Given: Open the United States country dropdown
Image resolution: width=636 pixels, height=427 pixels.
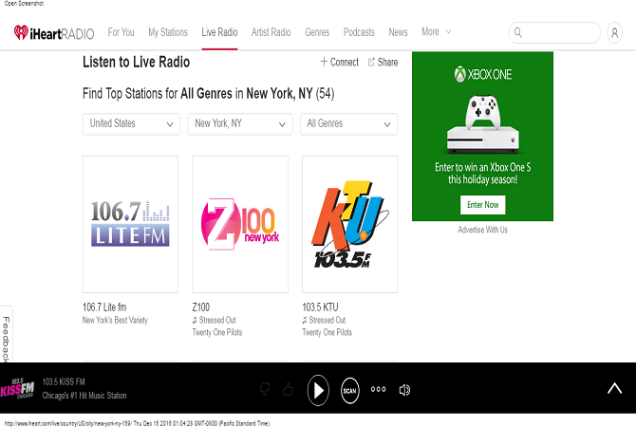Looking at the screenshot, I should (131, 123).
